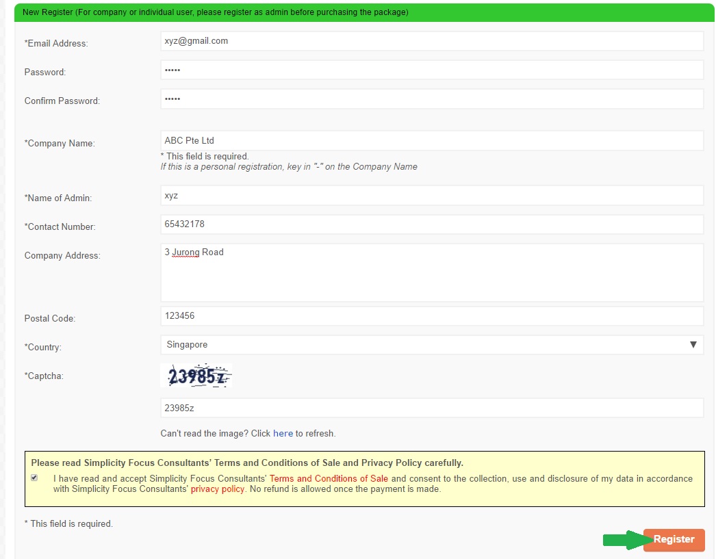This screenshot has height=559, width=716.
Task: Click the '*Email Address:' label
Action: click(x=56, y=43)
